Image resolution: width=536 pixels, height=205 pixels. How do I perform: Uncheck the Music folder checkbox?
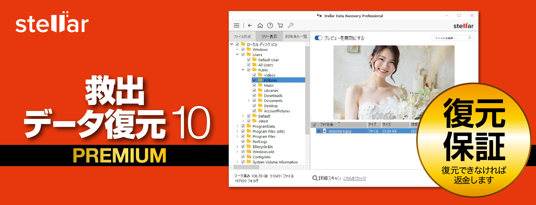[x=254, y=85]
